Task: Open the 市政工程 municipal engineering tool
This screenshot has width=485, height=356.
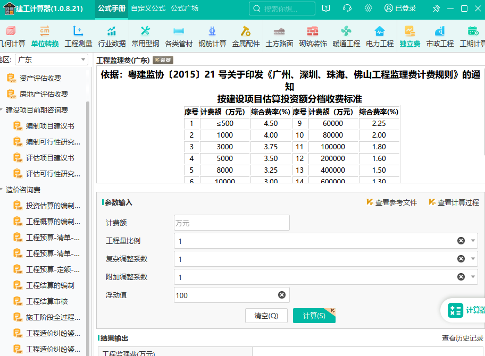Action: [x=440, y=37]
